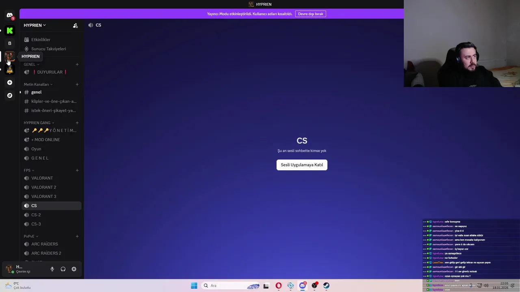
Task: Join the Oyun voice channel
Action: point(52,149)
